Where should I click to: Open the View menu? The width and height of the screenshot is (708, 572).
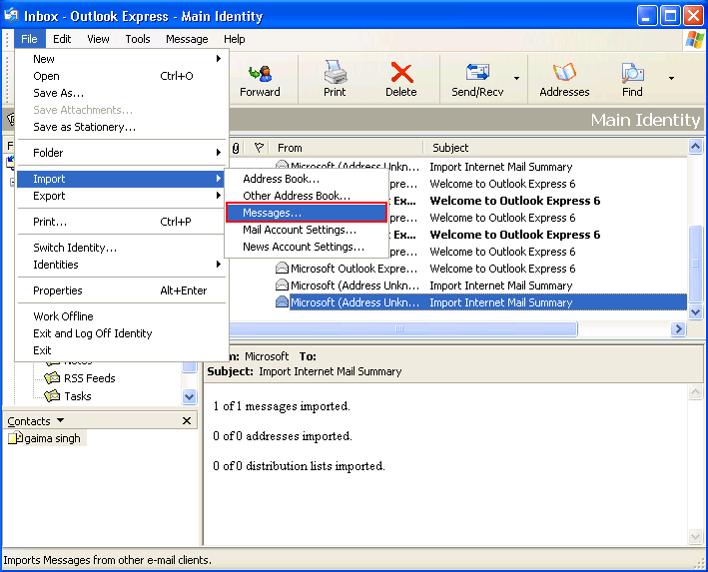[x=98, y=39]
